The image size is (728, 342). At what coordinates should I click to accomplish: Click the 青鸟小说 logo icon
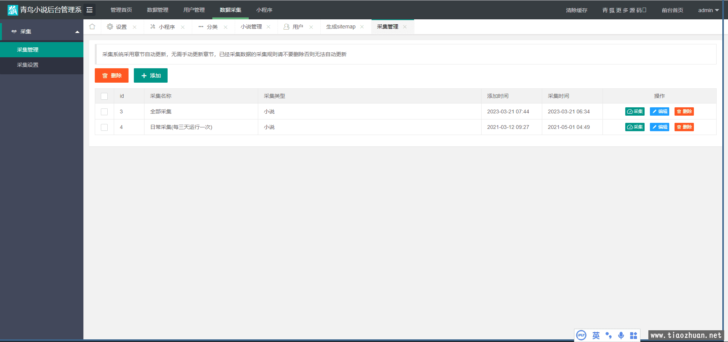13,10
